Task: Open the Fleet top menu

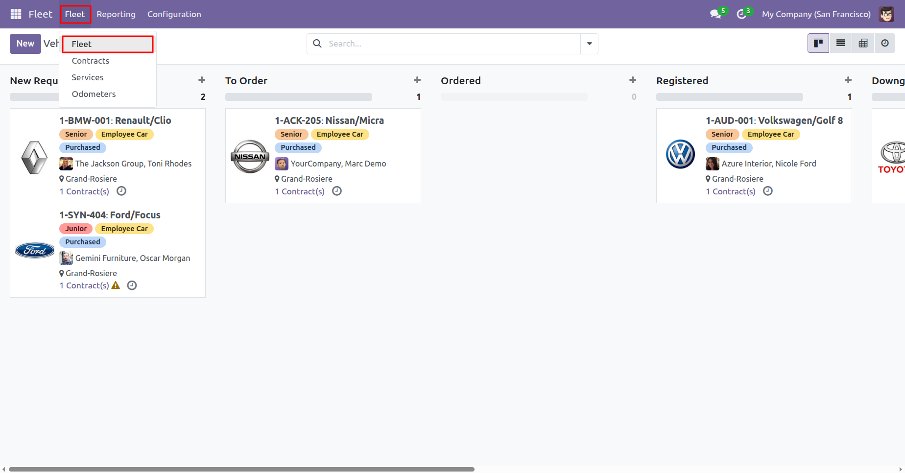Action: [75, 14]
